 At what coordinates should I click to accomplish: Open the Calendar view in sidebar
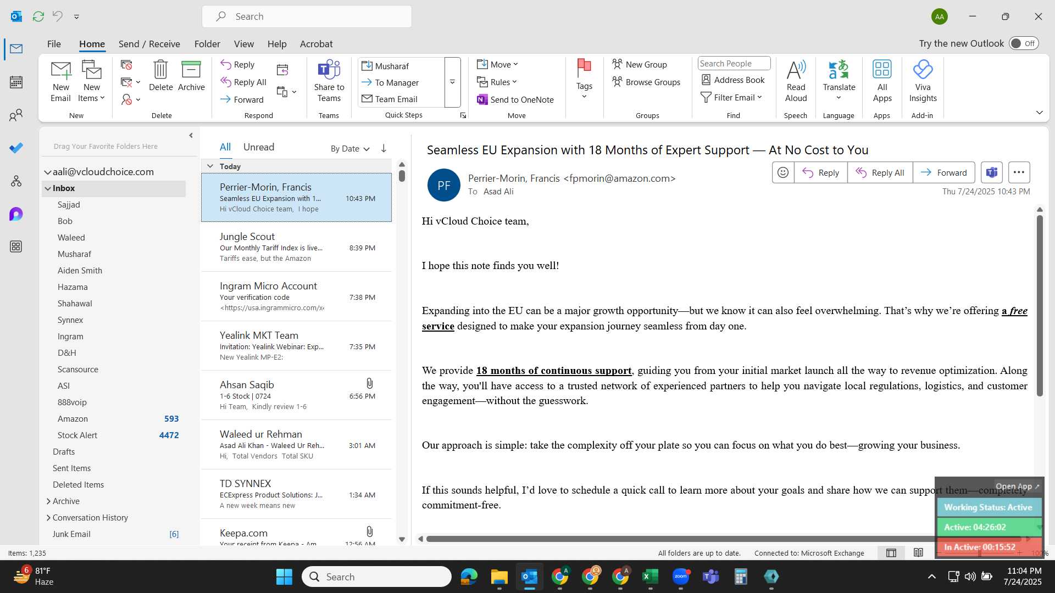[x=16, y=82]
